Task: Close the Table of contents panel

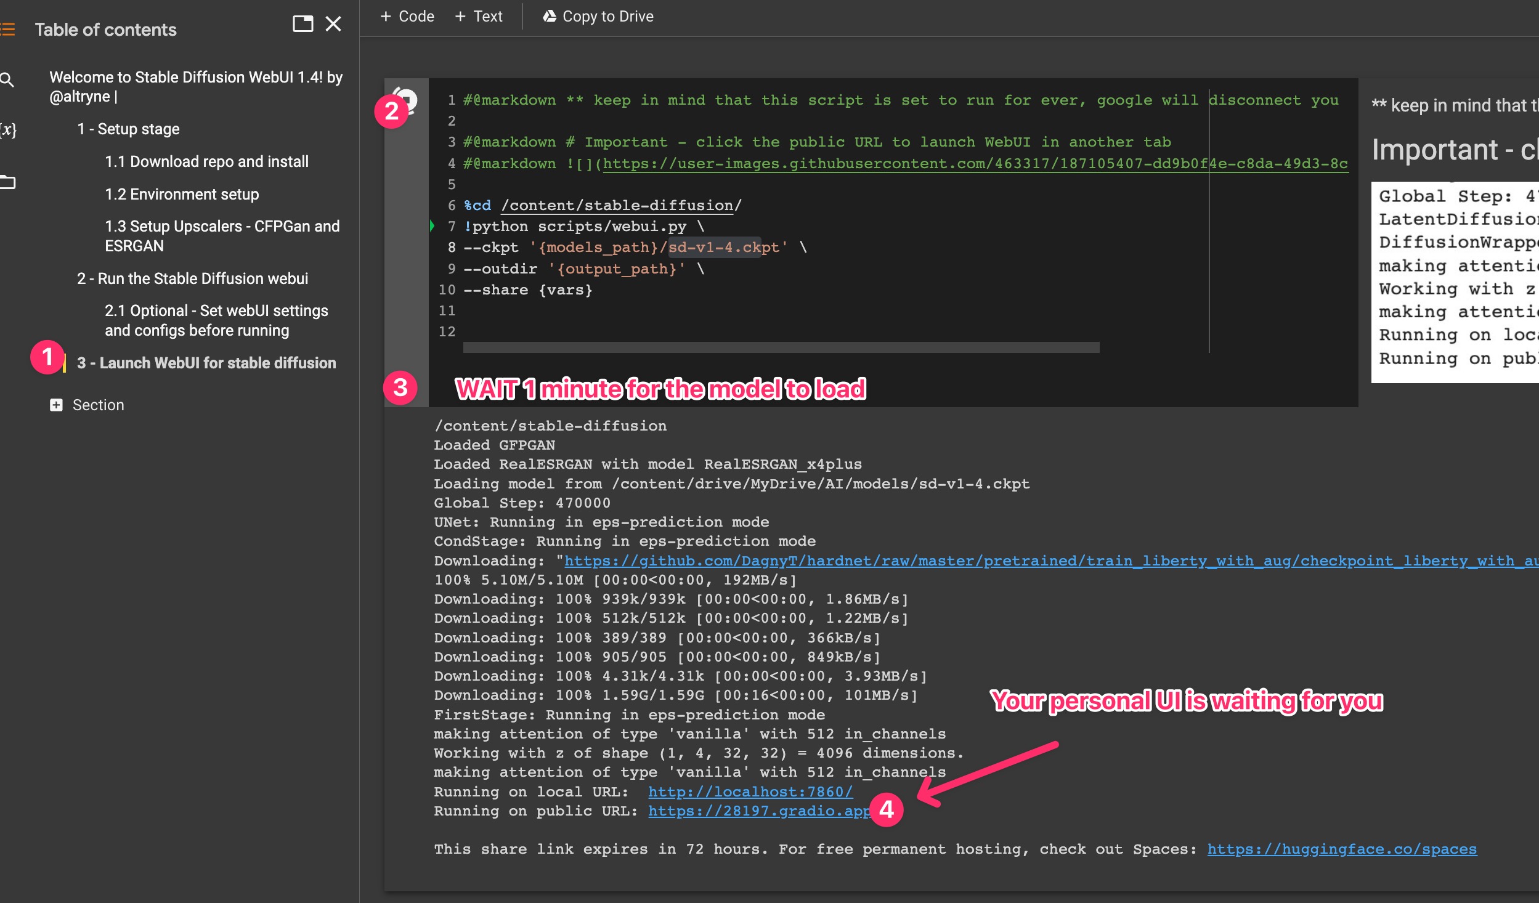Action: click(x=333, y=25)
